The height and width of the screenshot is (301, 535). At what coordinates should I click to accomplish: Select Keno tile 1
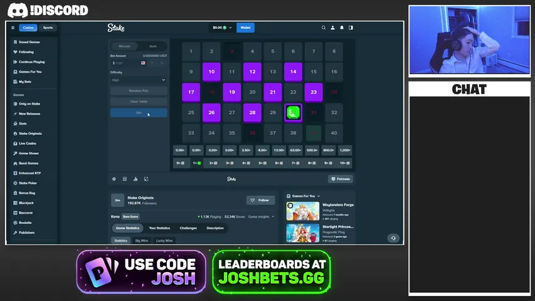coord(191,51)
